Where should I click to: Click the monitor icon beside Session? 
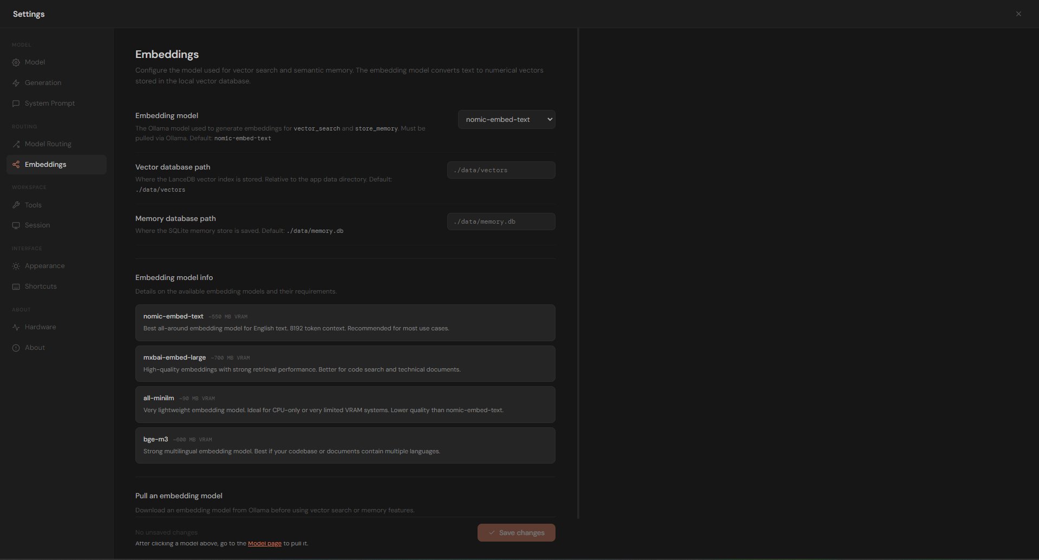pyautogui.click(x=16, y=225)
